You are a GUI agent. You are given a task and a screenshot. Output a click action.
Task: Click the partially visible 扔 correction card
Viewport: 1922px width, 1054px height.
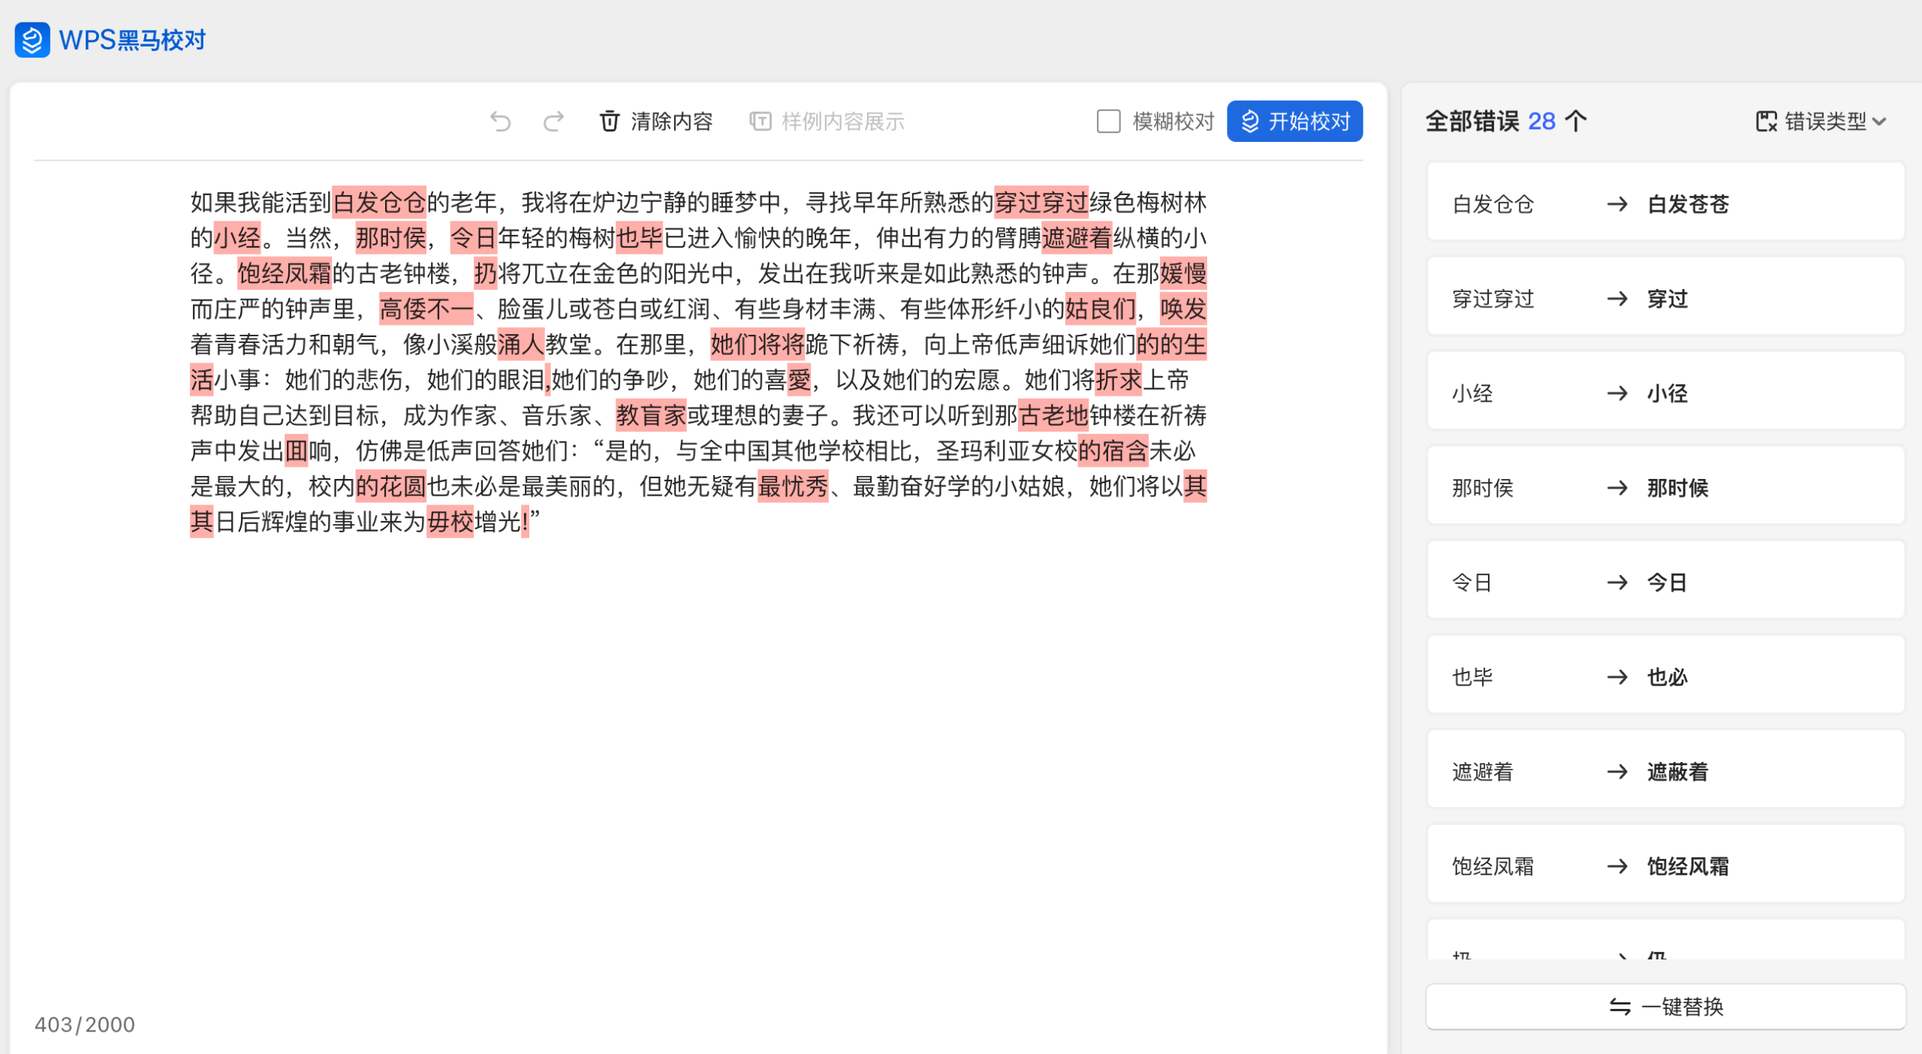tap(1665, 941)
